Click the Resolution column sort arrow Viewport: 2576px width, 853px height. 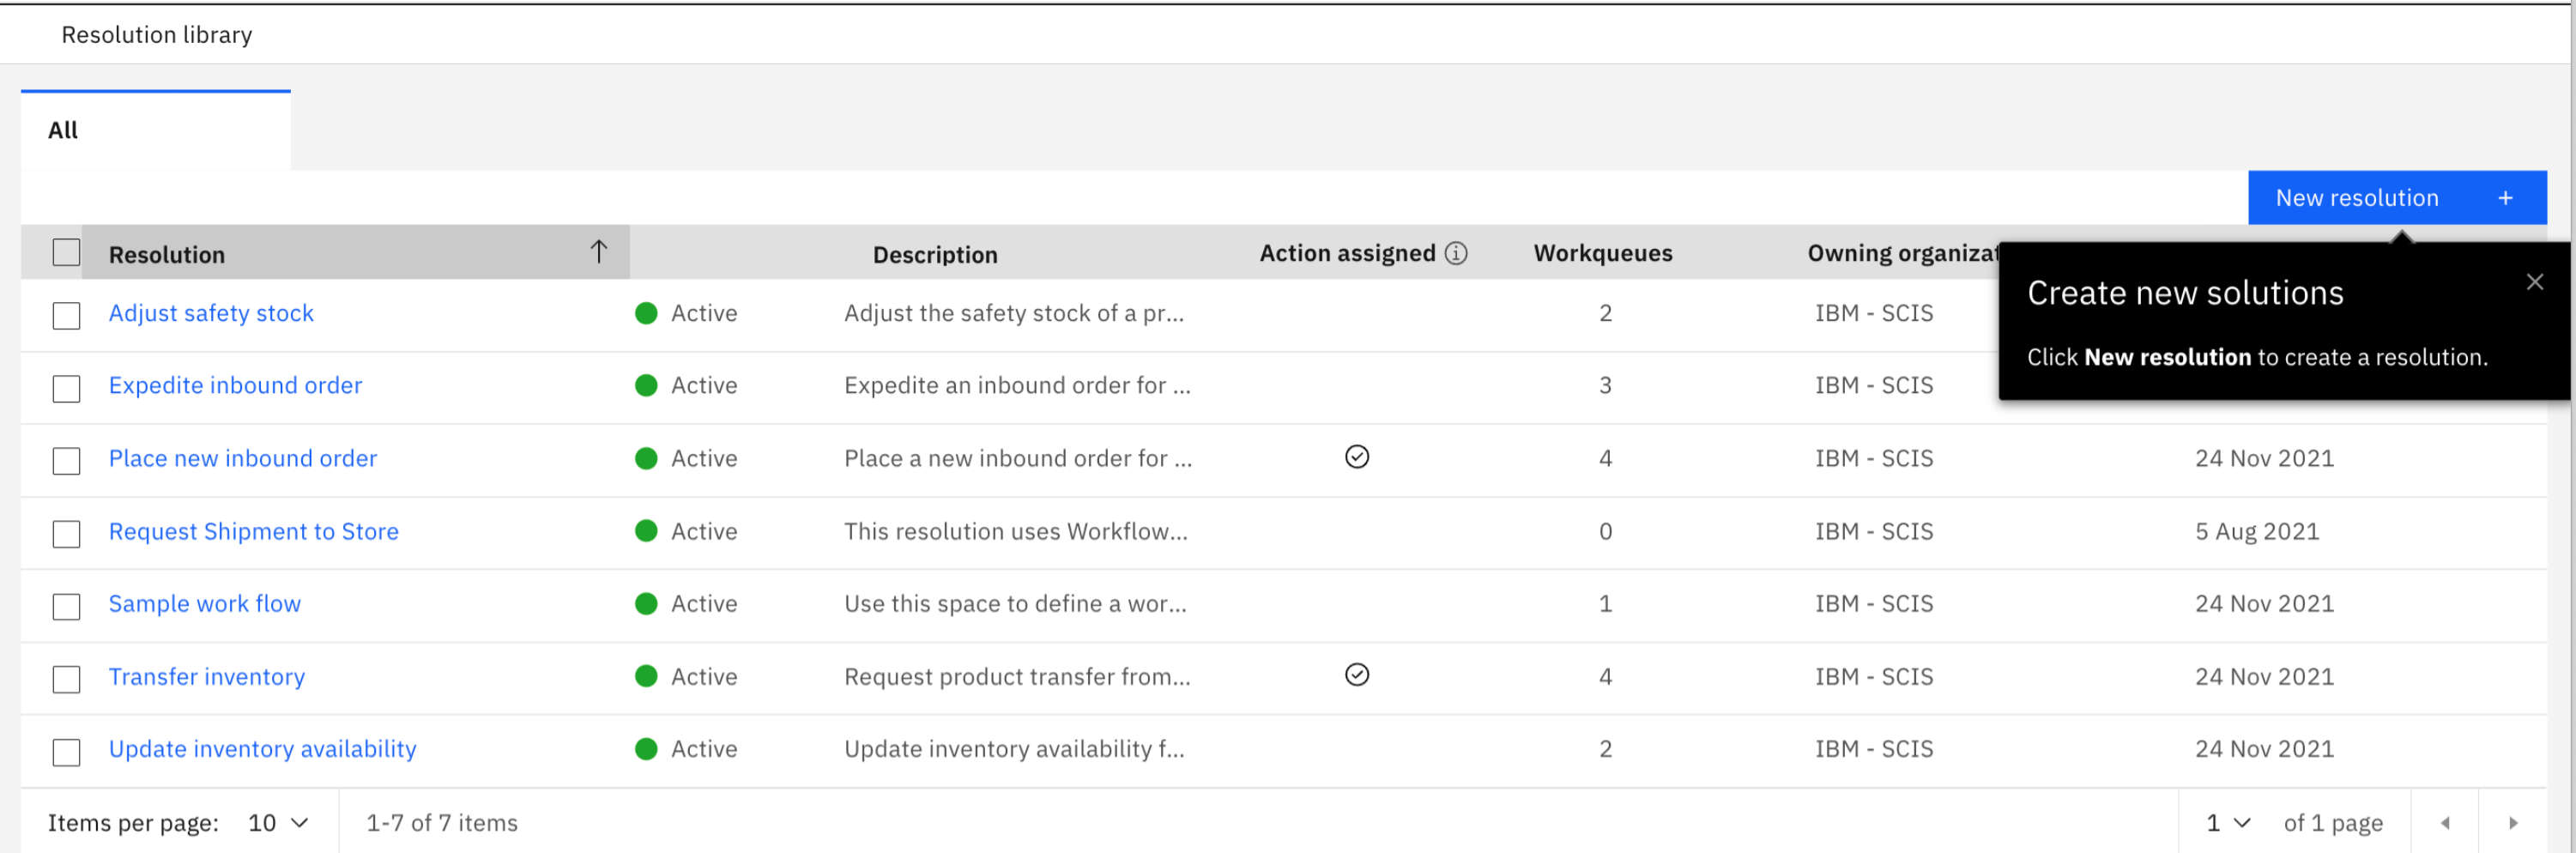(598, 251)
